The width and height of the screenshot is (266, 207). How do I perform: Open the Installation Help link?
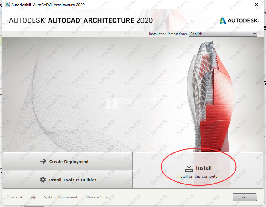23,197
